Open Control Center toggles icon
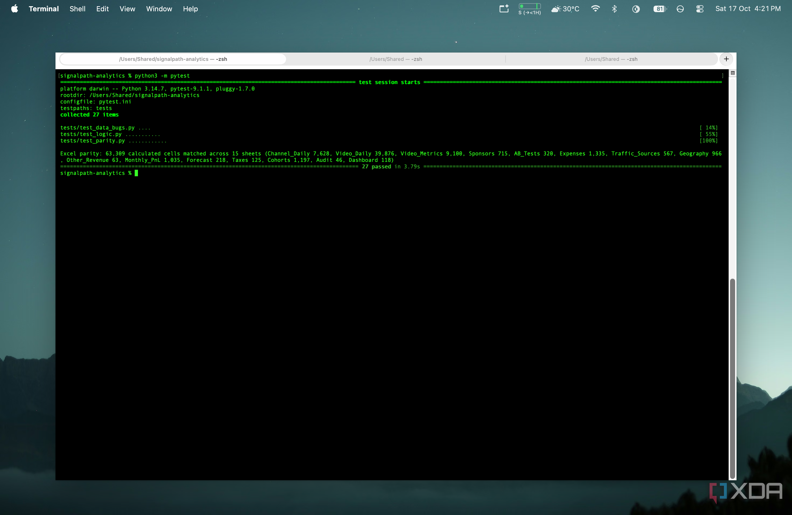Image resolution: width=792 pixels, height=515 pixels. [700, 9]
